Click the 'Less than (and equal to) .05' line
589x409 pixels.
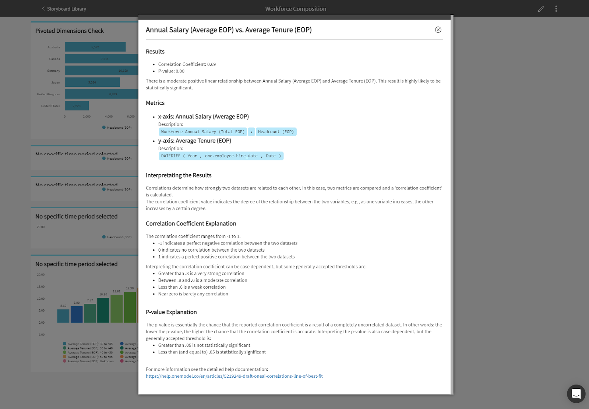(212, 352)
